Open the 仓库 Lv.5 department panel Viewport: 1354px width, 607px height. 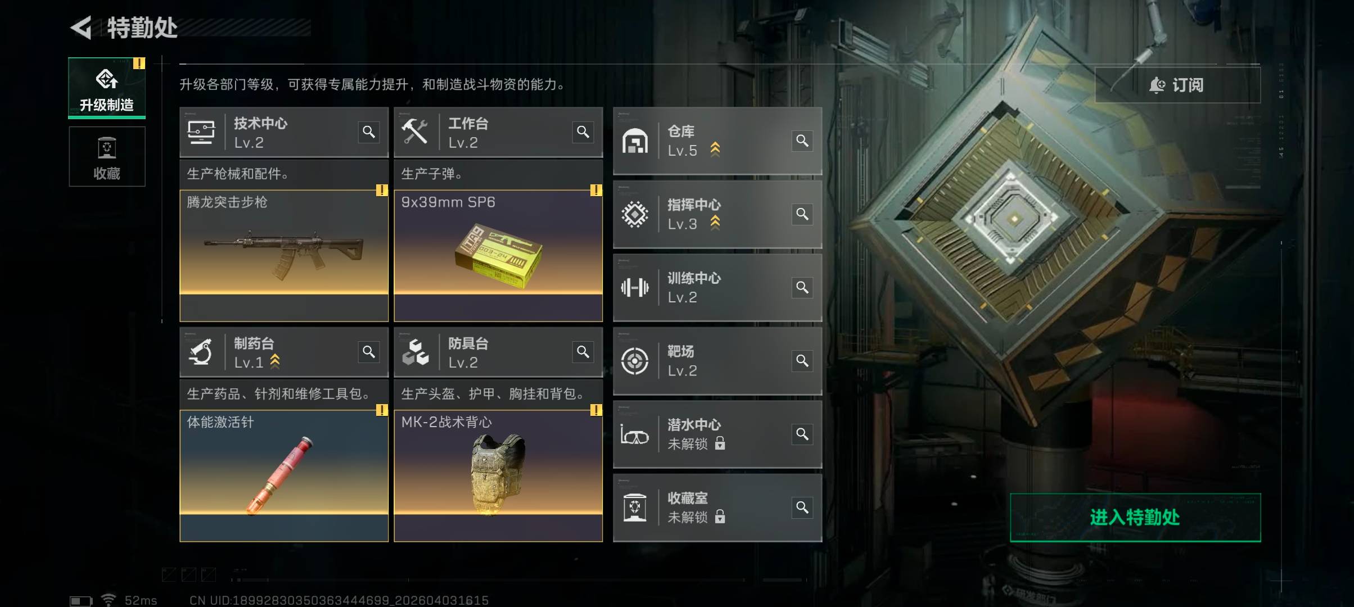tap(717, 141)
